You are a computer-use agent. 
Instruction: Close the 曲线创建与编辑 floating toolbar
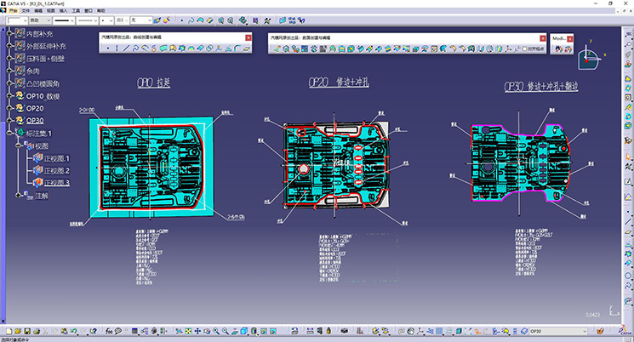[x=248, y=38]
